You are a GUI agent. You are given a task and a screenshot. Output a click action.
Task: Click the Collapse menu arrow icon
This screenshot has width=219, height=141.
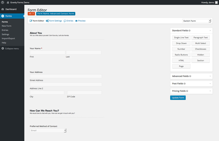pos(3,48)
